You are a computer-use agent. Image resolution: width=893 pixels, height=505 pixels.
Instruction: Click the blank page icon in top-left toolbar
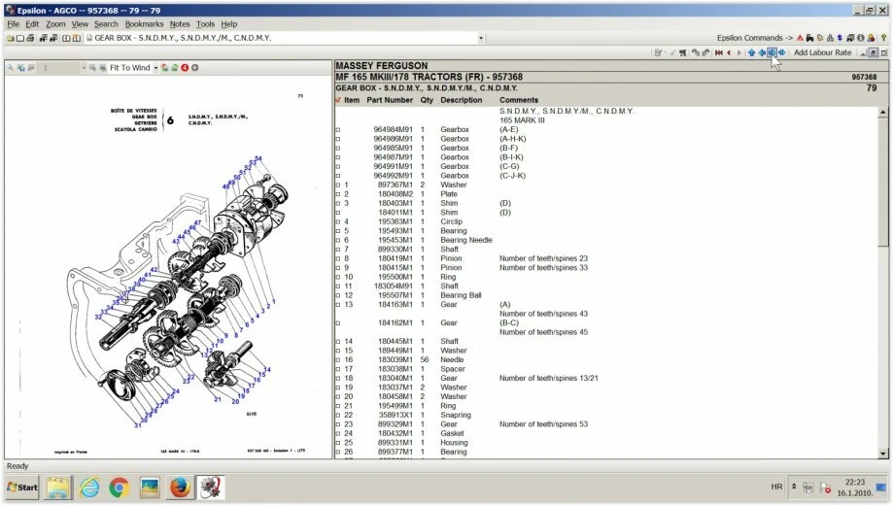coord(20,38)
